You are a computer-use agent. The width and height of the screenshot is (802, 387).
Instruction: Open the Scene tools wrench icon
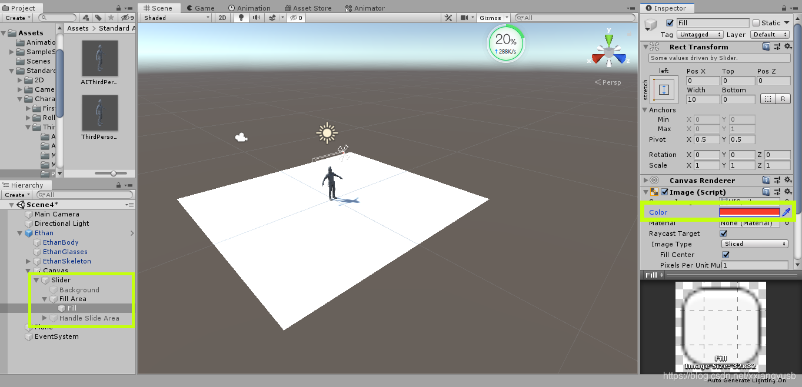[448, 18]
